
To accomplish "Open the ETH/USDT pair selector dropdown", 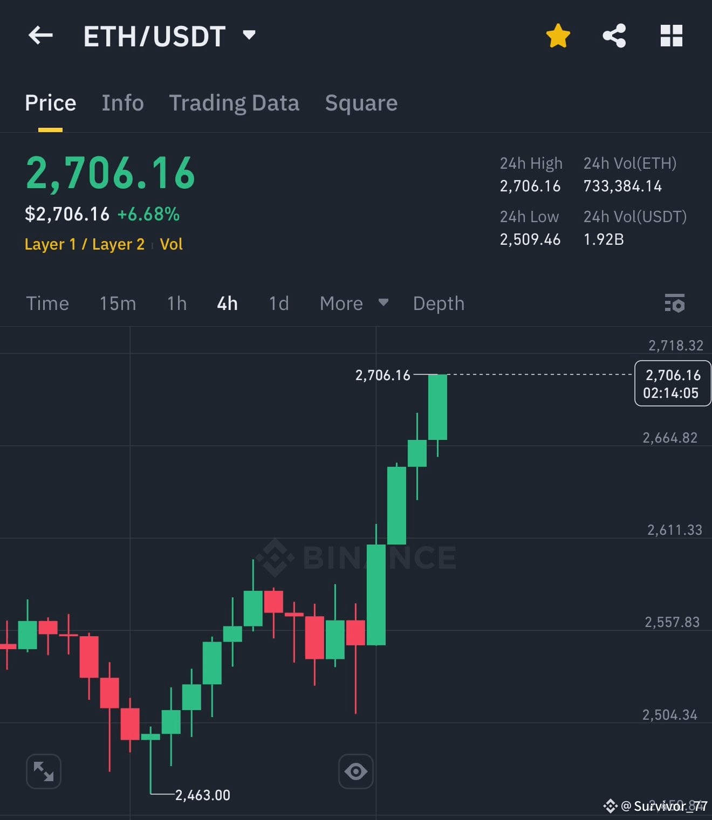I will point(169,37).
